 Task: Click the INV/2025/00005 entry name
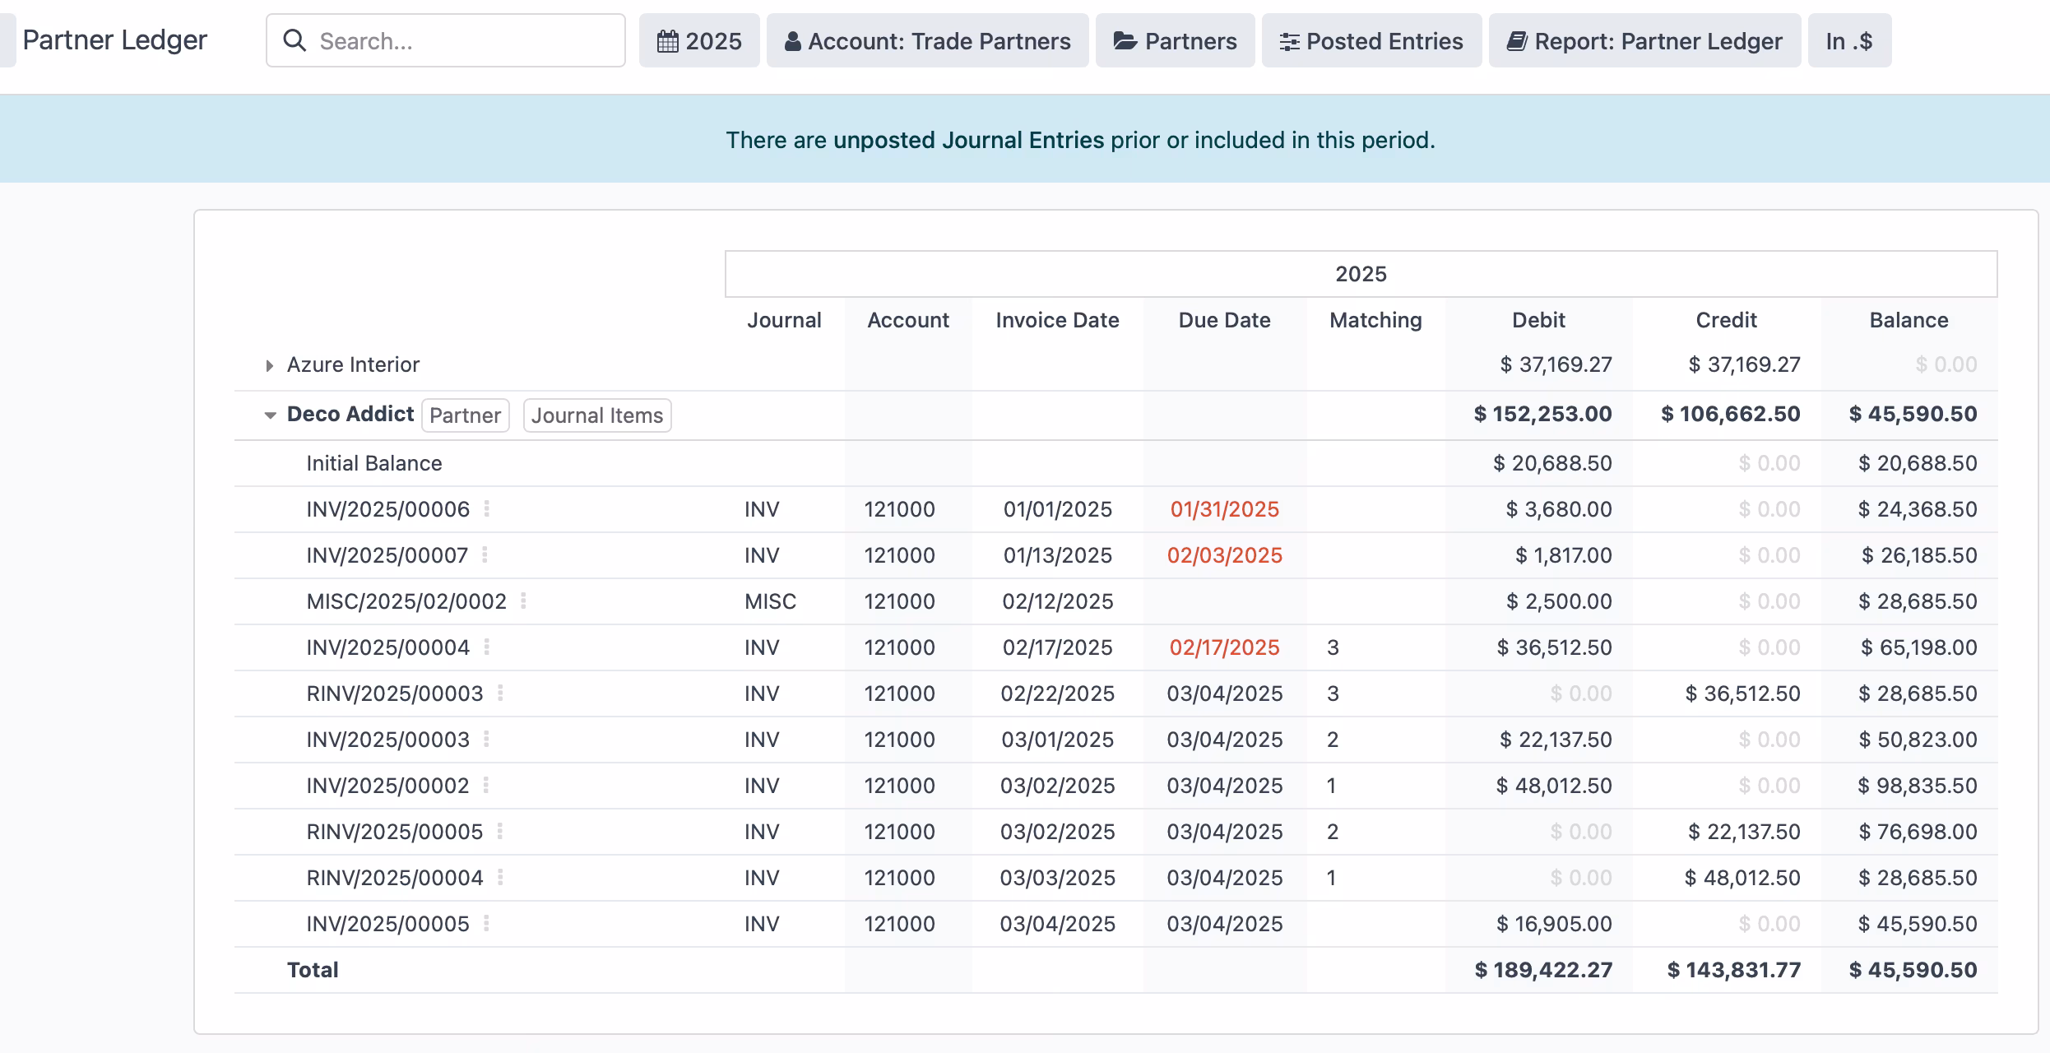pos(387,924)
